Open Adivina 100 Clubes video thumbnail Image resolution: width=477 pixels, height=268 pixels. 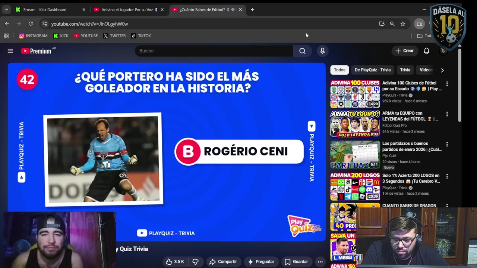click(355, 94)
